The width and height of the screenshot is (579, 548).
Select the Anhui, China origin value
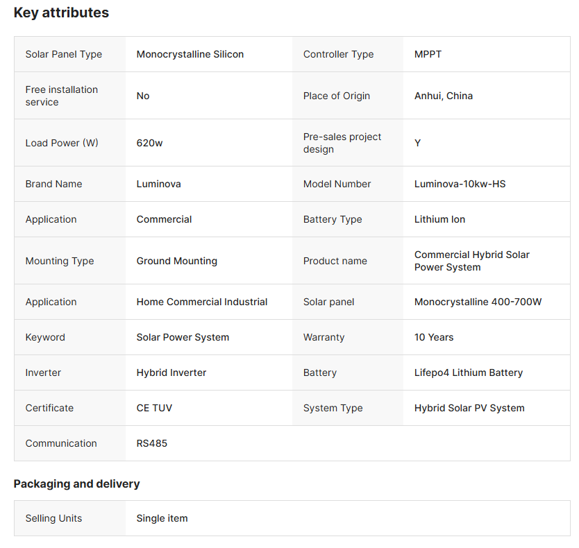(443, 96)
